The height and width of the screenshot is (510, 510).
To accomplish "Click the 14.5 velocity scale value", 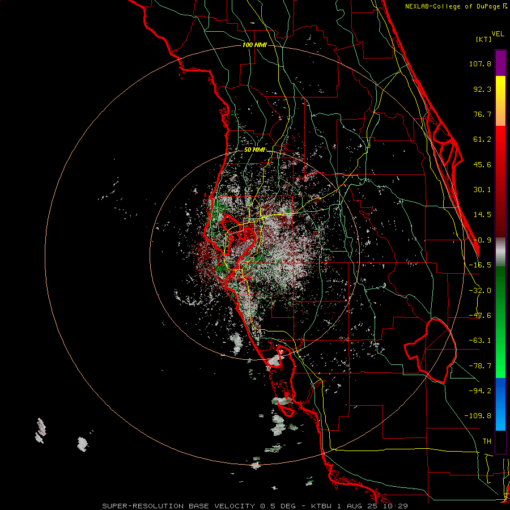I will click(482, 215).
